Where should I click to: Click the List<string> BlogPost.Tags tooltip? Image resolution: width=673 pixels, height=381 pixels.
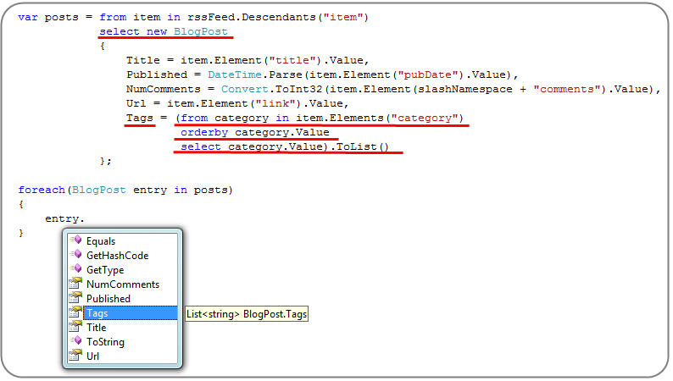click(x=247, y=314)
